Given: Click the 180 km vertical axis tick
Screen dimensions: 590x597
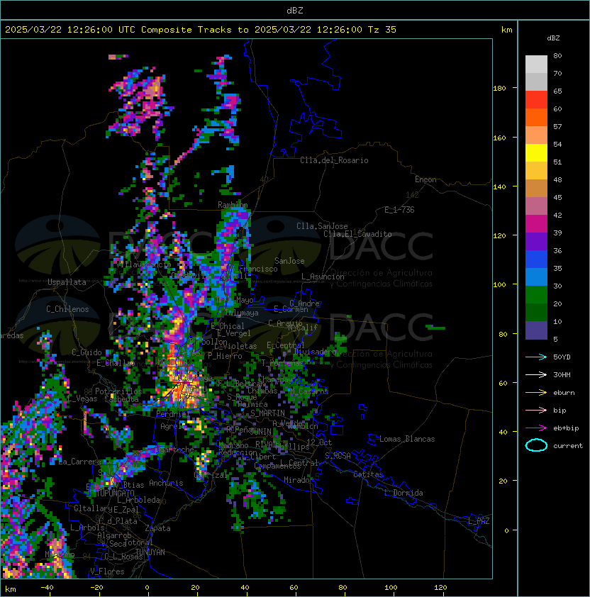Looking at the screenshot, I should pos(499,89).
